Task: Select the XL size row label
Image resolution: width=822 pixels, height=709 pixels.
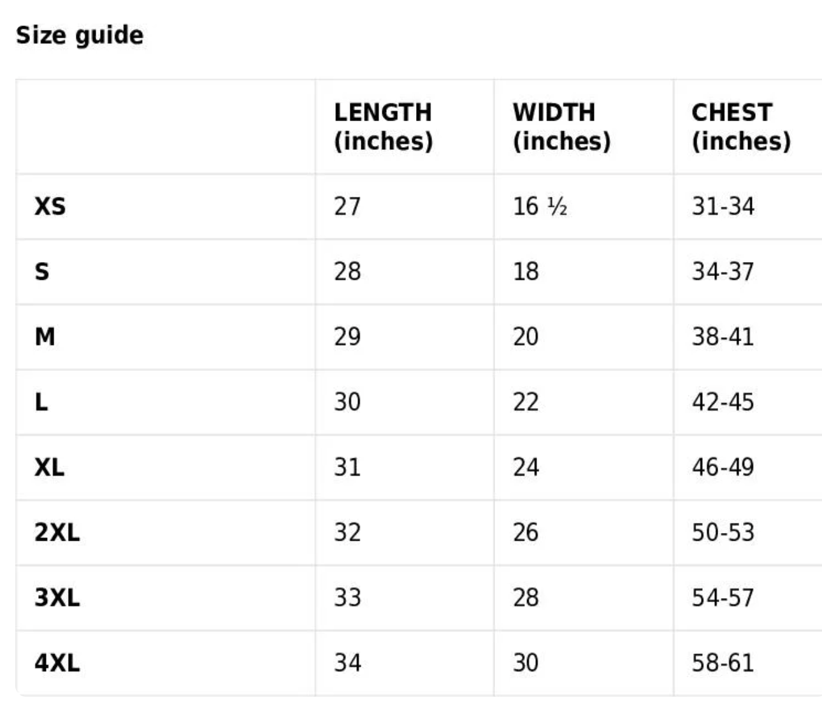Action: pos(49,467)
